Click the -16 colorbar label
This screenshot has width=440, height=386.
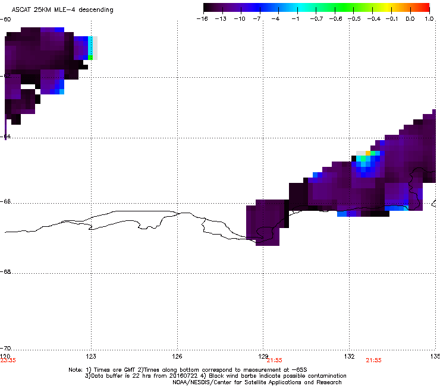point(202,19)
